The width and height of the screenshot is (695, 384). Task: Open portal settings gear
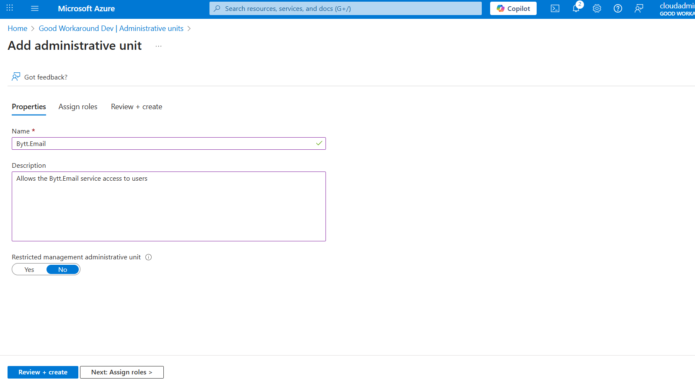pyautogui.click(x=597, y=8)
